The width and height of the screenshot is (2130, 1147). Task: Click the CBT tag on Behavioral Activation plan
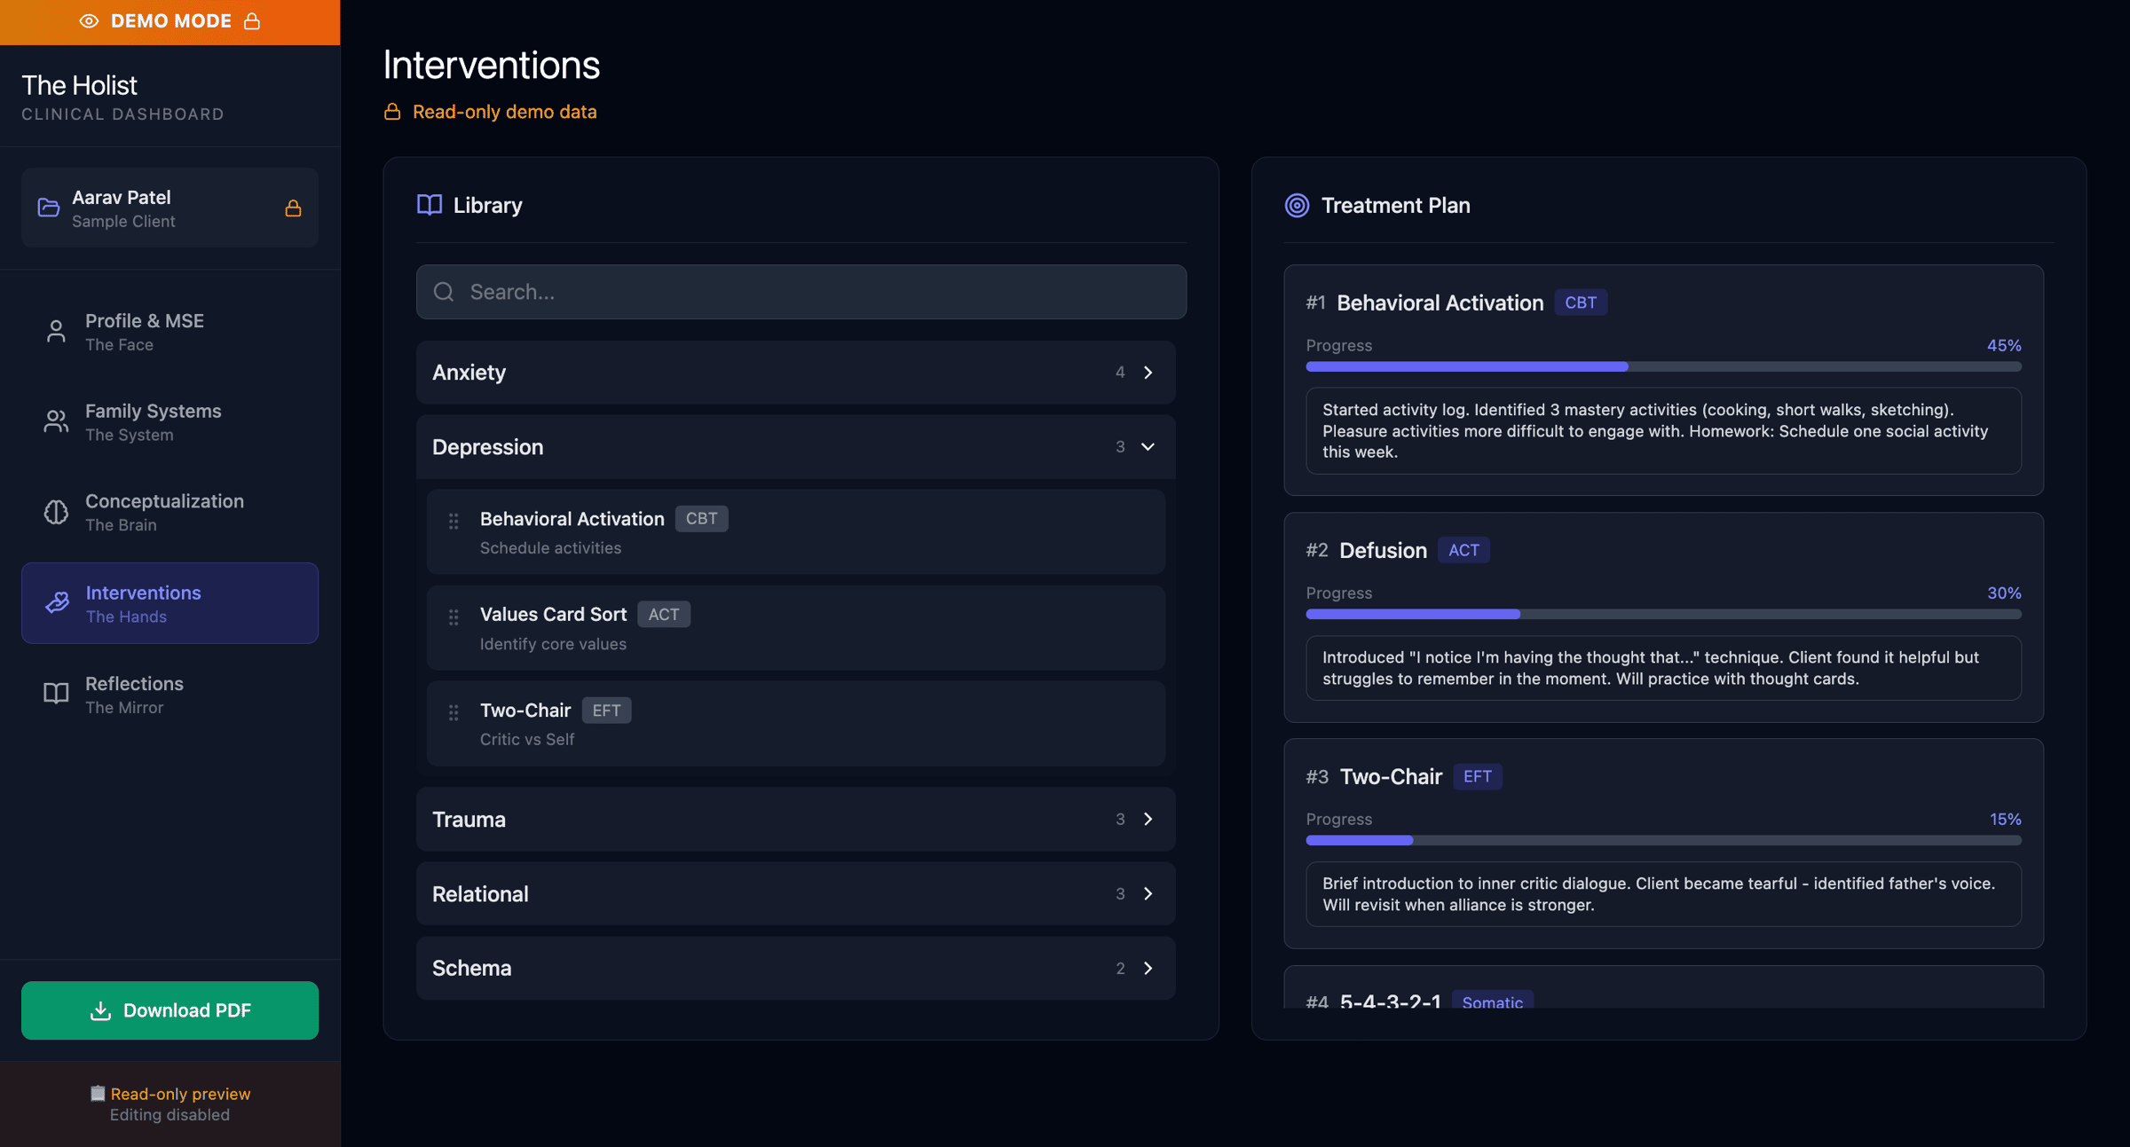[1580, 302]
